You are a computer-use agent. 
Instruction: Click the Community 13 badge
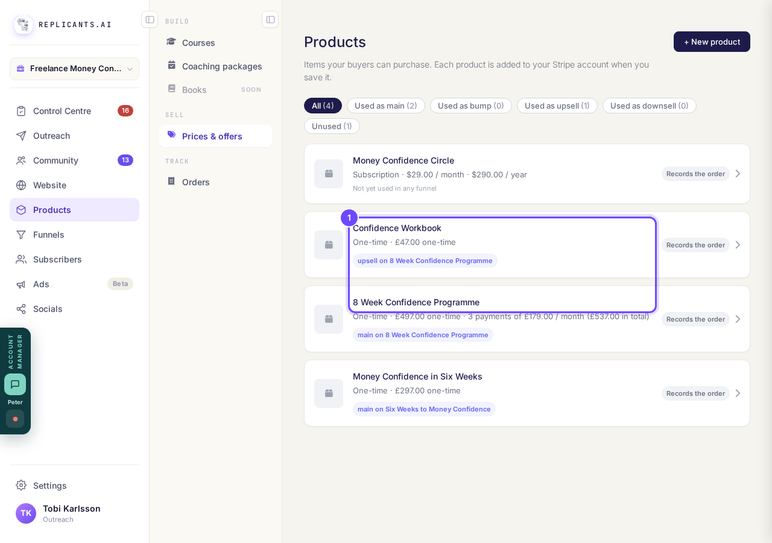tap(125, 160)
